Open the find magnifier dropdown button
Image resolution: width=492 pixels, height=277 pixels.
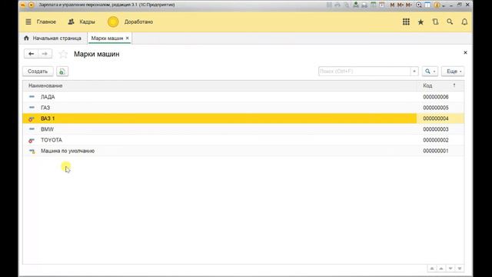[x=430, y=72]
